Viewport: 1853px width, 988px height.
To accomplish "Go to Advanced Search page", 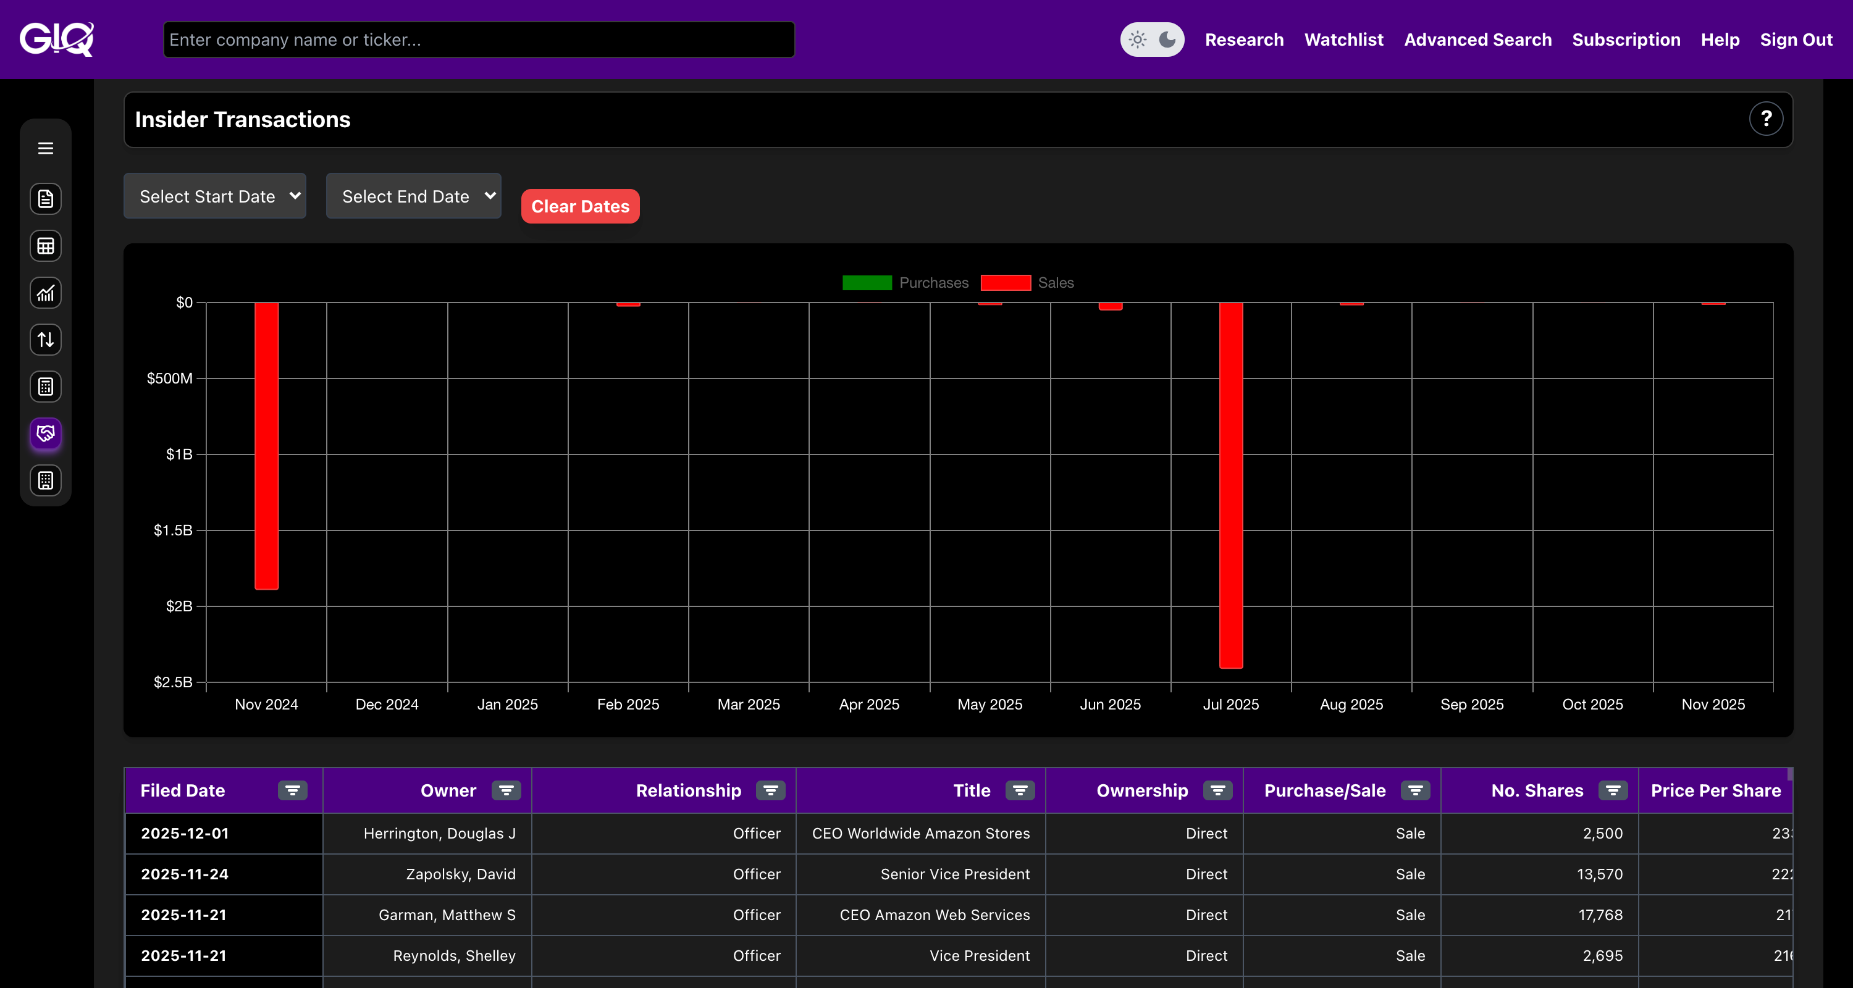I will click(x=1477, y=40).
